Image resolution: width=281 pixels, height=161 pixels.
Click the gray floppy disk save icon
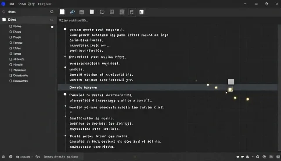point(82,12)
